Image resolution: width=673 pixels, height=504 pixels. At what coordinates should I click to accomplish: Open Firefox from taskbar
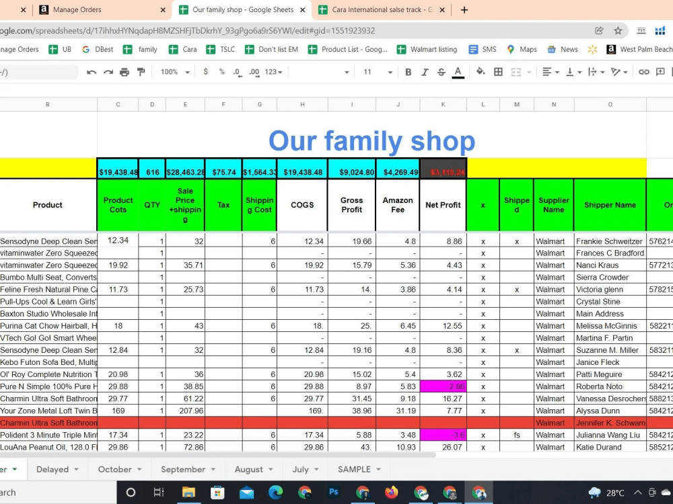pyautogui.click(x=392, y=493)
